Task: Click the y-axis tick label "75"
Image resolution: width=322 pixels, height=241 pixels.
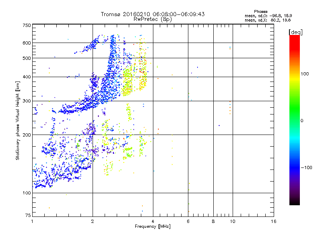Action: [28, 215]
